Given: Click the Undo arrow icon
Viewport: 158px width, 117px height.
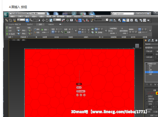Looking at the screenshot, I should coord(19,13).
